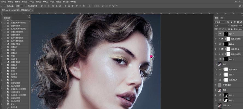Open the layer filter 类型 dropdown
The width and height of the screenshot is (243, 109).
coord(220,22)
